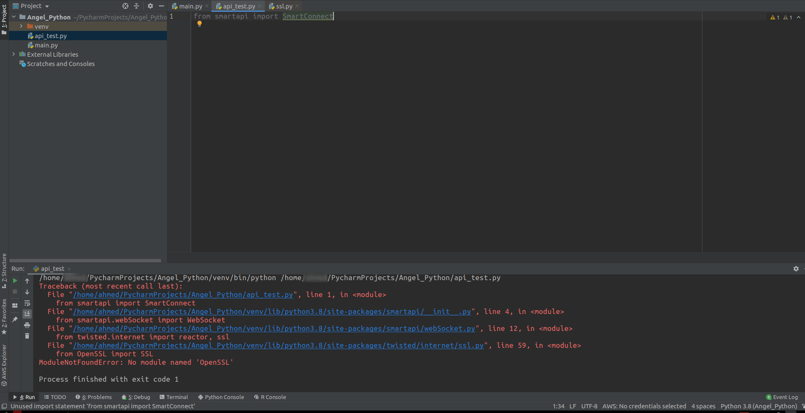Open Project panel settings gear
Screen dimensions: 805x413
[x=150, y=6]
